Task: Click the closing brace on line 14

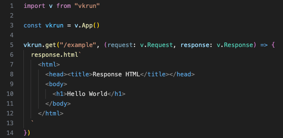Action: 25,133
